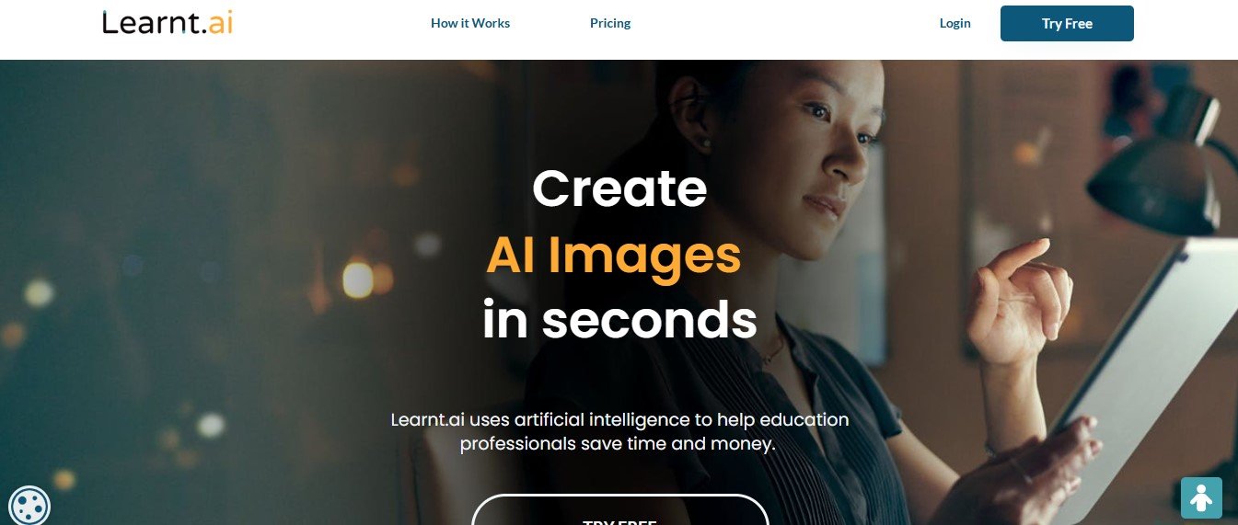The height and width of the screenshot is (525, 1238).
Task: Go to the Pricing page
Action: pyautogui.click(x=610, y=23)
